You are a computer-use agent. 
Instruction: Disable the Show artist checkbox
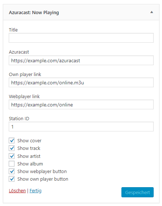coord(12,156)
